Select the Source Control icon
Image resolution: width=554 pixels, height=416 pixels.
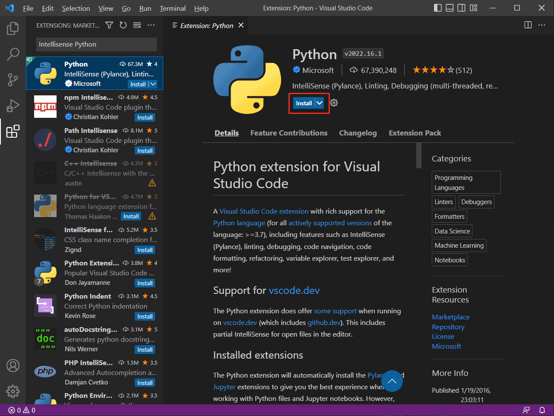point(13,80)
